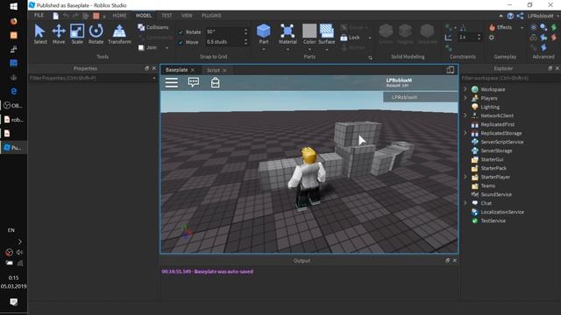Select Lighting in Explorer
Screen dimensions: 561x315
pyautogui.click(x=490, y=107)
